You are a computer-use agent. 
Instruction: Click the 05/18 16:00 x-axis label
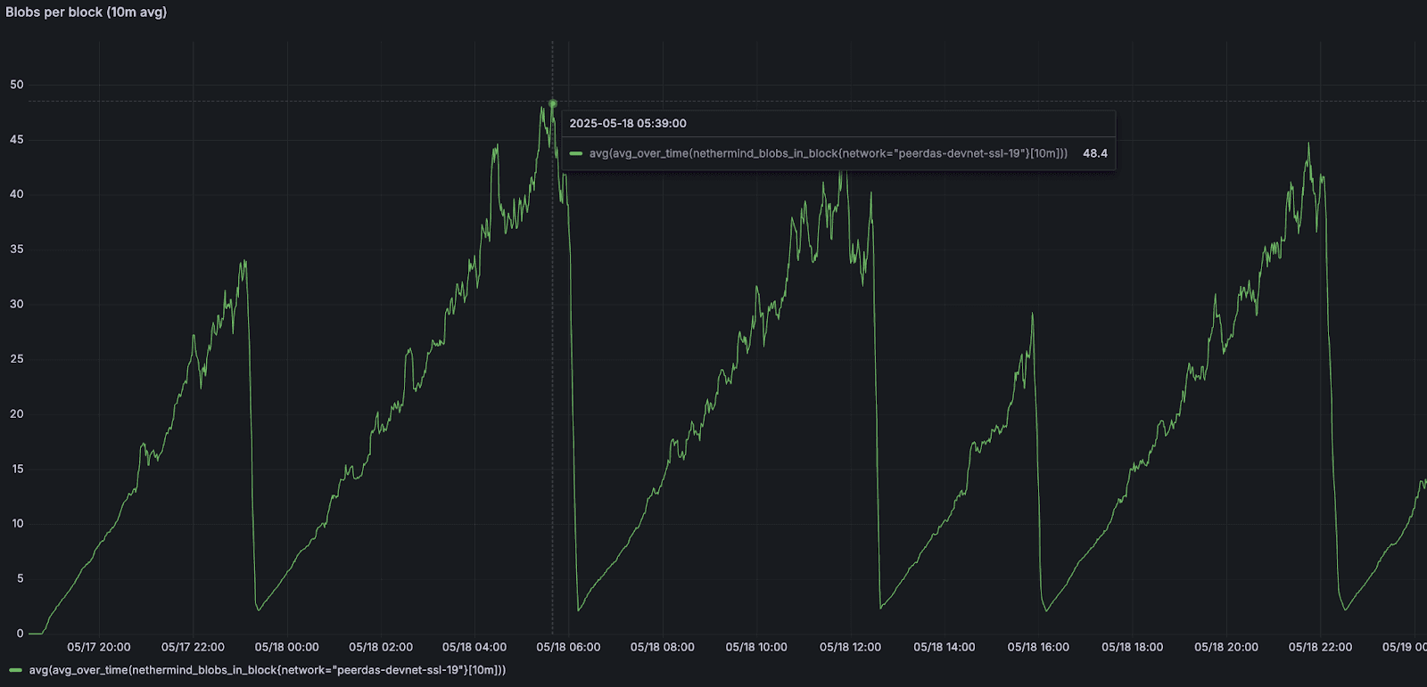click(1038, 647)
